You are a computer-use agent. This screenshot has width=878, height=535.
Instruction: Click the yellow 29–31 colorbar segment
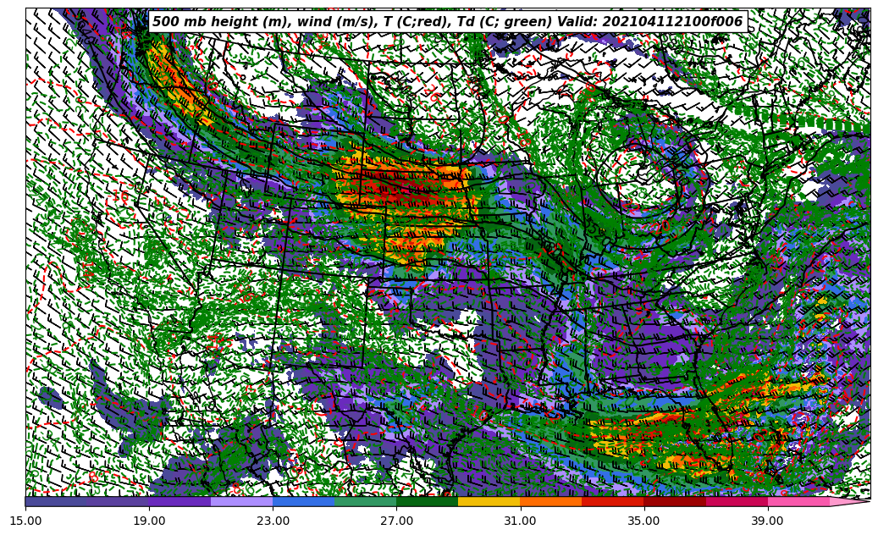click(x=489, y=501)
